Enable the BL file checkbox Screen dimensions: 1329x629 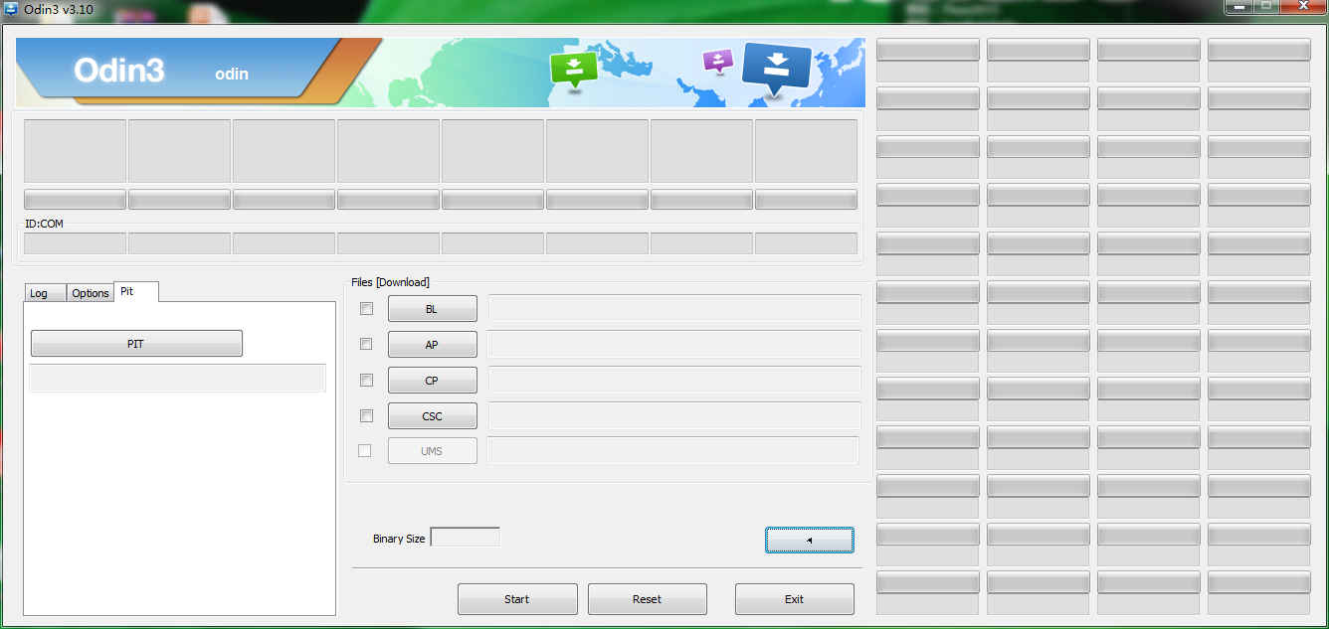point(366,309)
